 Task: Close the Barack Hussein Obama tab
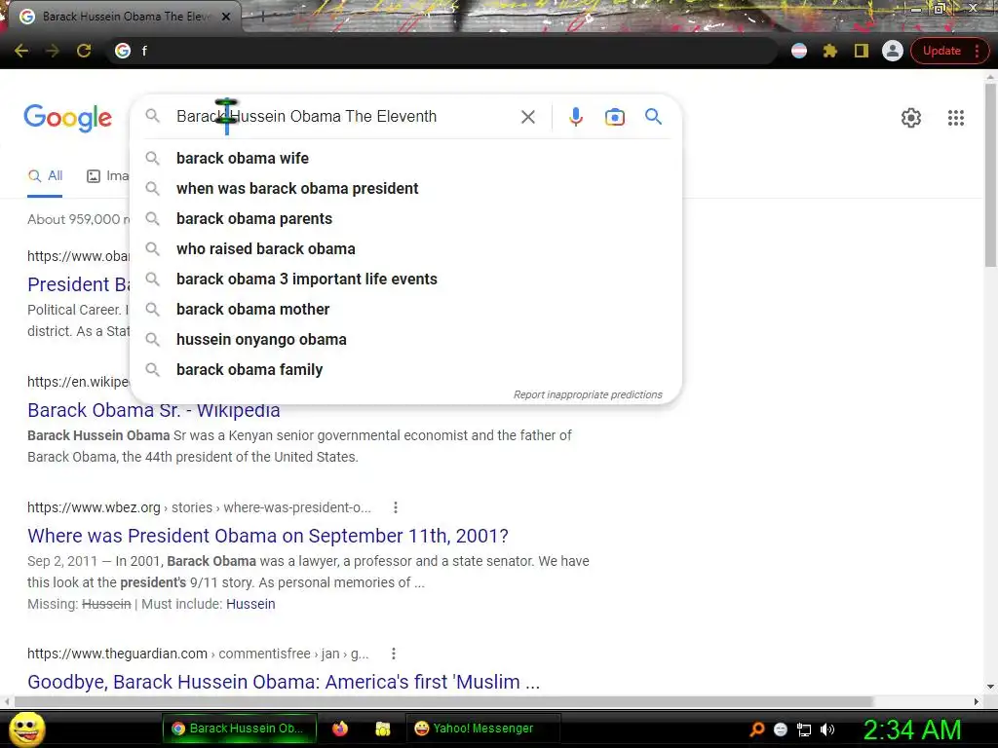click(x=226, y=17)
